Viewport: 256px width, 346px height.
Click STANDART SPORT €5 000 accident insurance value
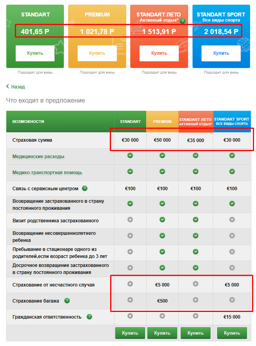232,285
